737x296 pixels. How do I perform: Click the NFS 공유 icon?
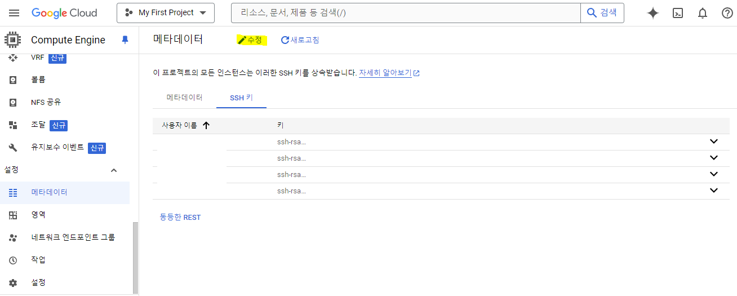13,103
